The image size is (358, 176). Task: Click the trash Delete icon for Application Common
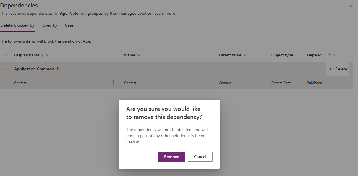[x=331, y=69]
